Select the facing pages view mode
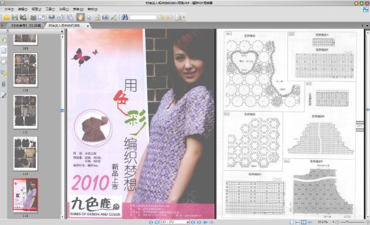Viewport: 370px width, 225px height. point(304,222)
